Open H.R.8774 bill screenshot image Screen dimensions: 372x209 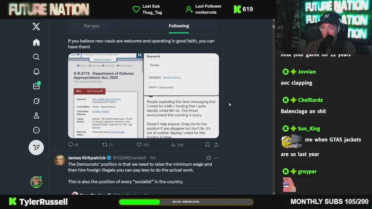point(105,96)
